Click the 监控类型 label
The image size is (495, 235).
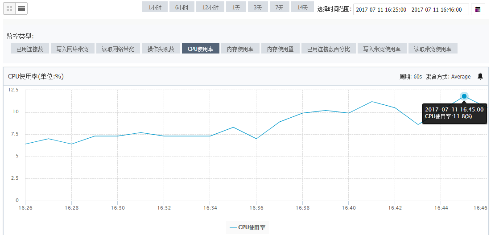point(20,36)
